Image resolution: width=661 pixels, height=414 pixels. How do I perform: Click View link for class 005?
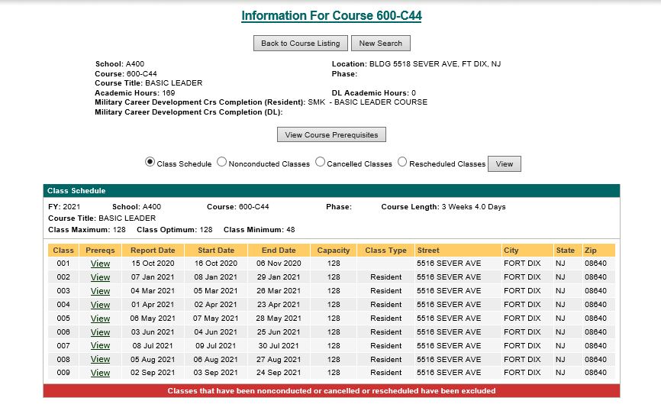pos(100,319)
